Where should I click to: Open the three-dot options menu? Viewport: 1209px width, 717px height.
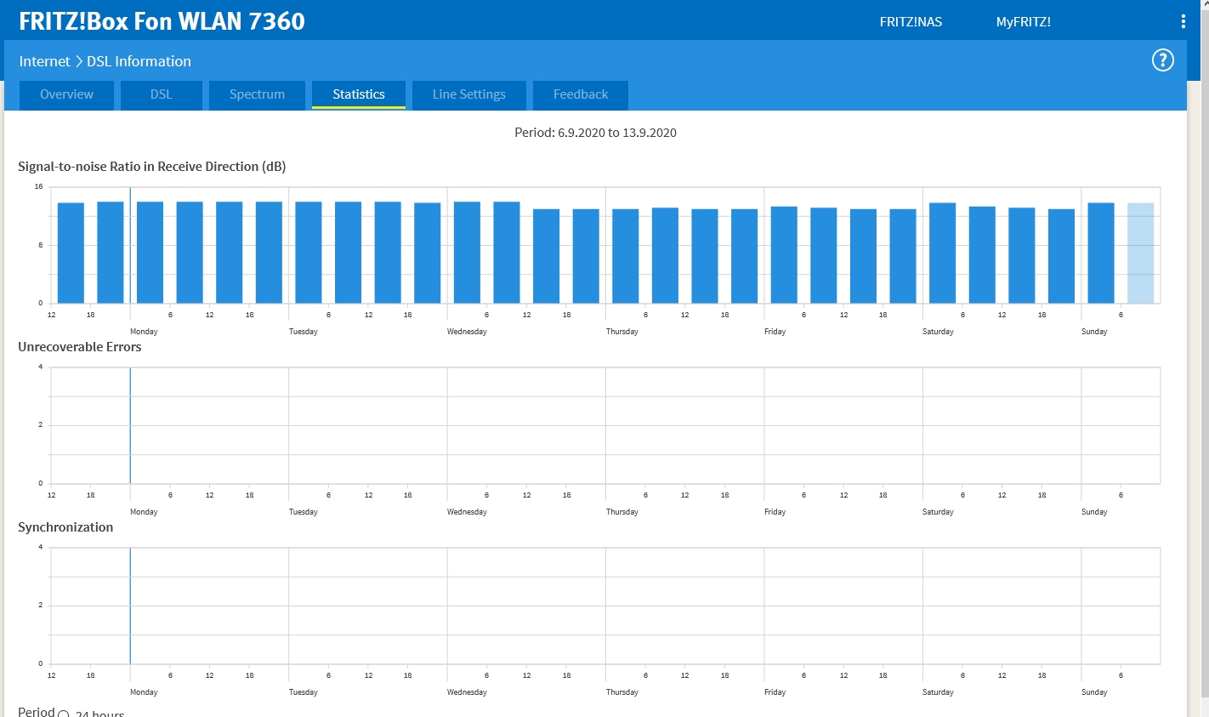point(1183,22)
